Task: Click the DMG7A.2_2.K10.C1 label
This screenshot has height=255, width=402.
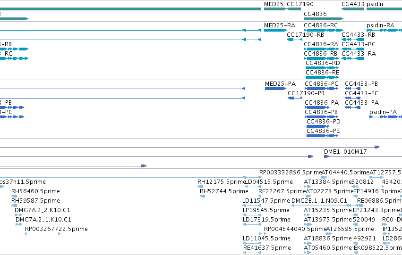Action: click(x=43, y=211)
